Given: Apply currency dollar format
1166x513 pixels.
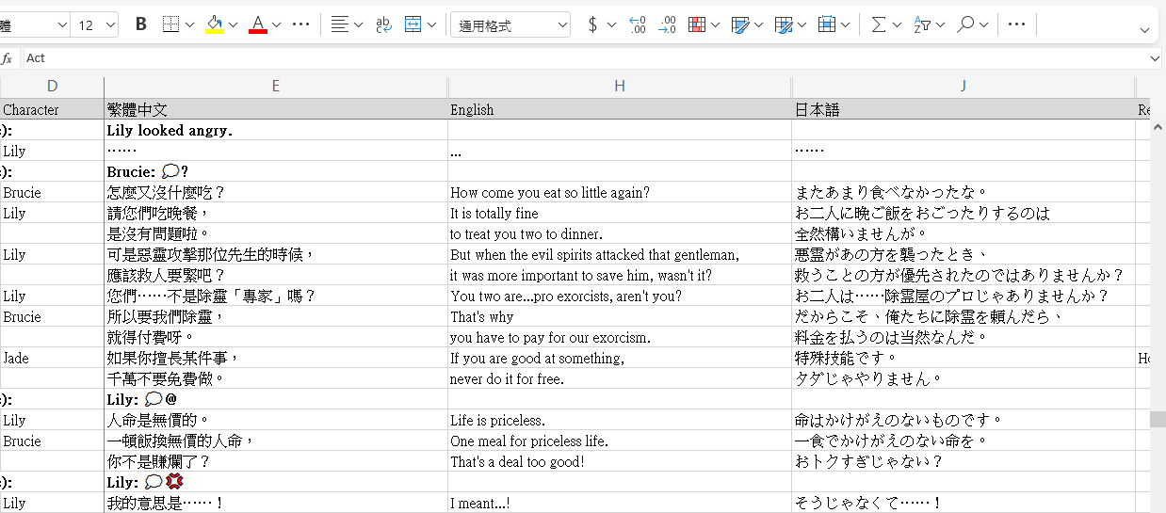Looking at the screenshot, I should [x=592, y=24].
